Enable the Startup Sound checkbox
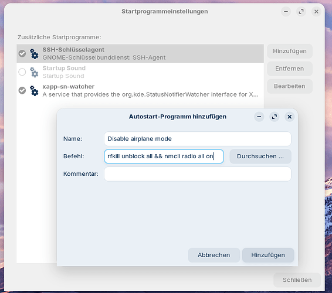Image resolution: width=332 pixels, height=293 pixels. (22, 72)
